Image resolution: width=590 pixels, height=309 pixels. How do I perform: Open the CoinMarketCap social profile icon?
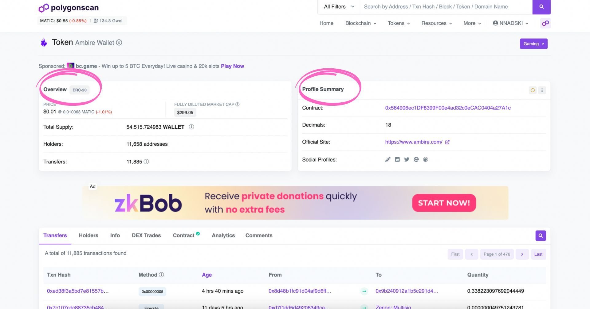coord(416,159)
